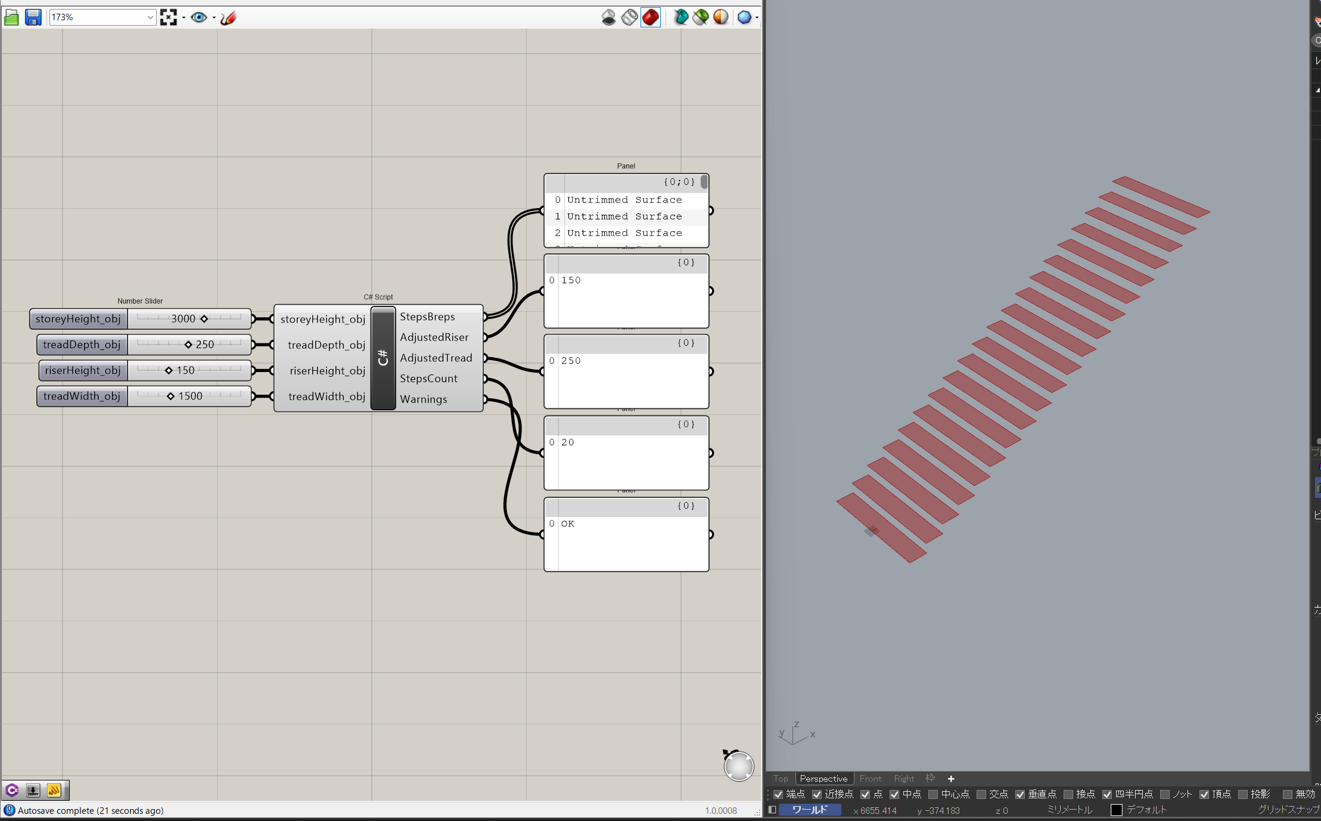Uncheck the 垂直点 osnap checkbox
This screenshot has height=821, width=1321.
[x=1020, y=794]
